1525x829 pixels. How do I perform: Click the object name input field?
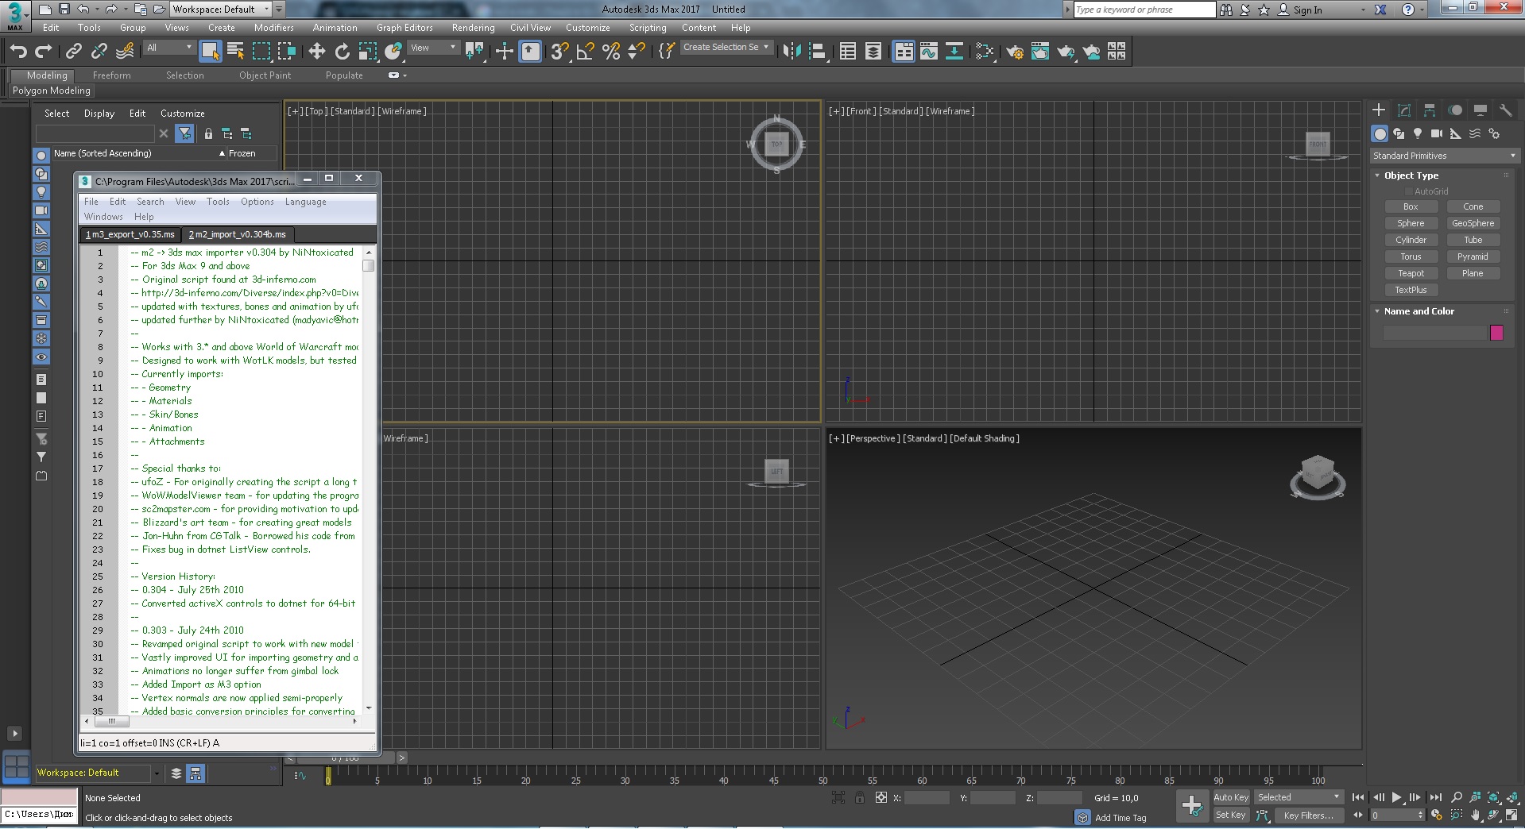[x=1434, y=333]
